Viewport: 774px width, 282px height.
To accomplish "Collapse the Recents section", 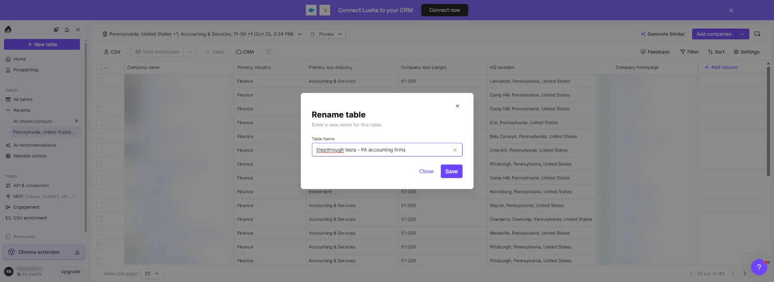I will coord(8,110).
